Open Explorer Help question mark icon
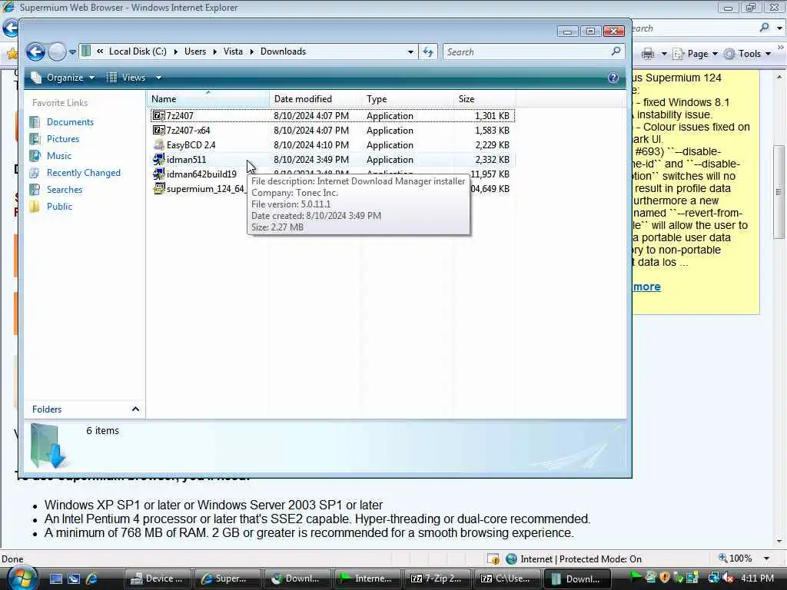 pyautogui.click(x=613, y=78)
